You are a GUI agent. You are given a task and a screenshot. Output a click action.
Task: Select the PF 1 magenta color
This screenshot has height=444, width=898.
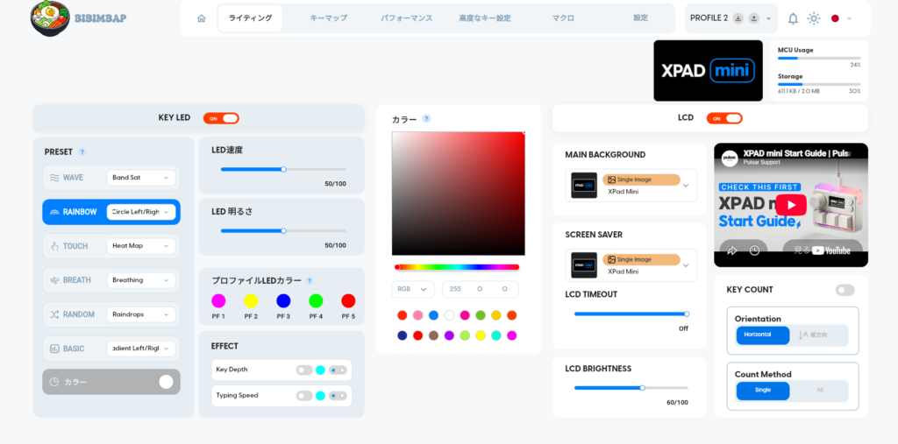coord(218,301)
